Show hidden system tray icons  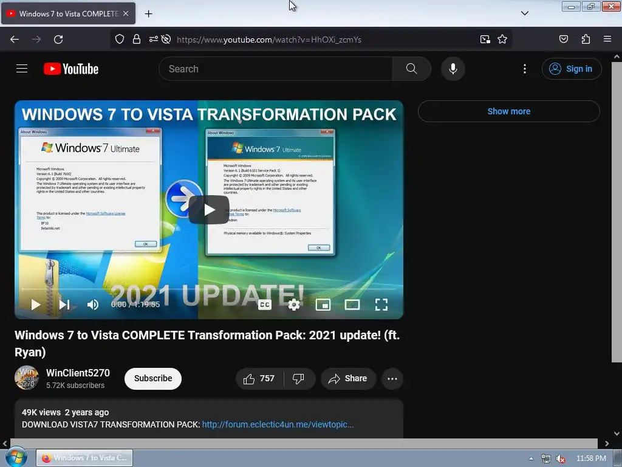tap(531, 458)
